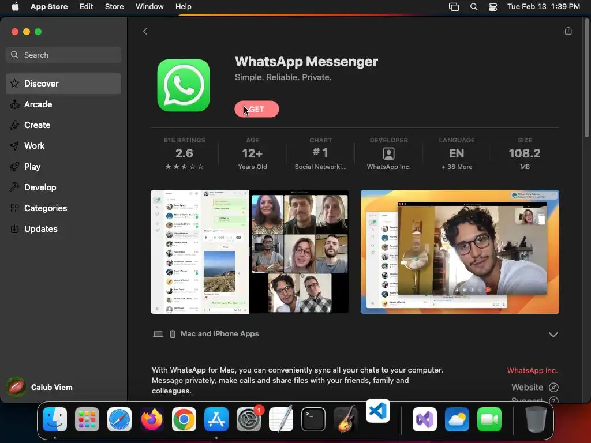Open the Help menu
591x443 pixels.
click(183, 7)
